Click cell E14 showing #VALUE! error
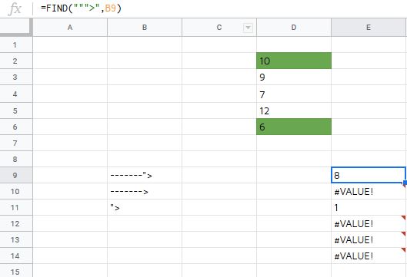Image resolution: width=407 pixels, height=277 pixels. [x=369, y=256]
